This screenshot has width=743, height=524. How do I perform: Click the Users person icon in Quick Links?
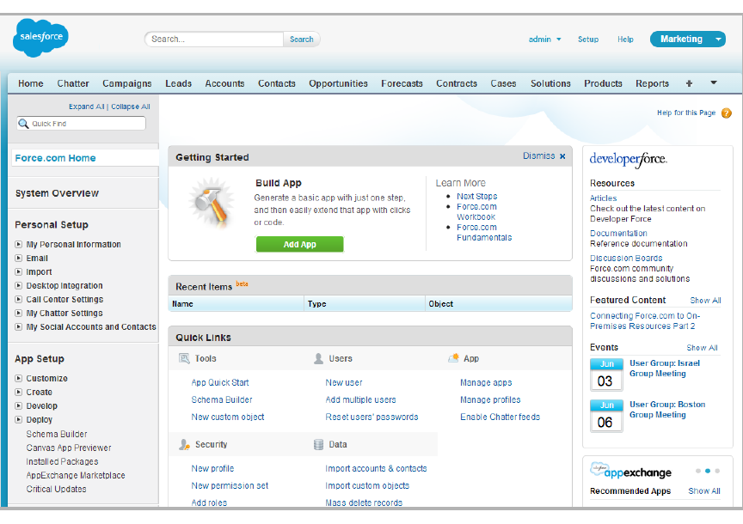coord(318,358)
